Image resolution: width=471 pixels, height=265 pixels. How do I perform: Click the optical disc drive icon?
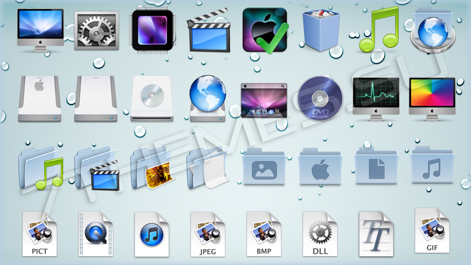[152, 99]
